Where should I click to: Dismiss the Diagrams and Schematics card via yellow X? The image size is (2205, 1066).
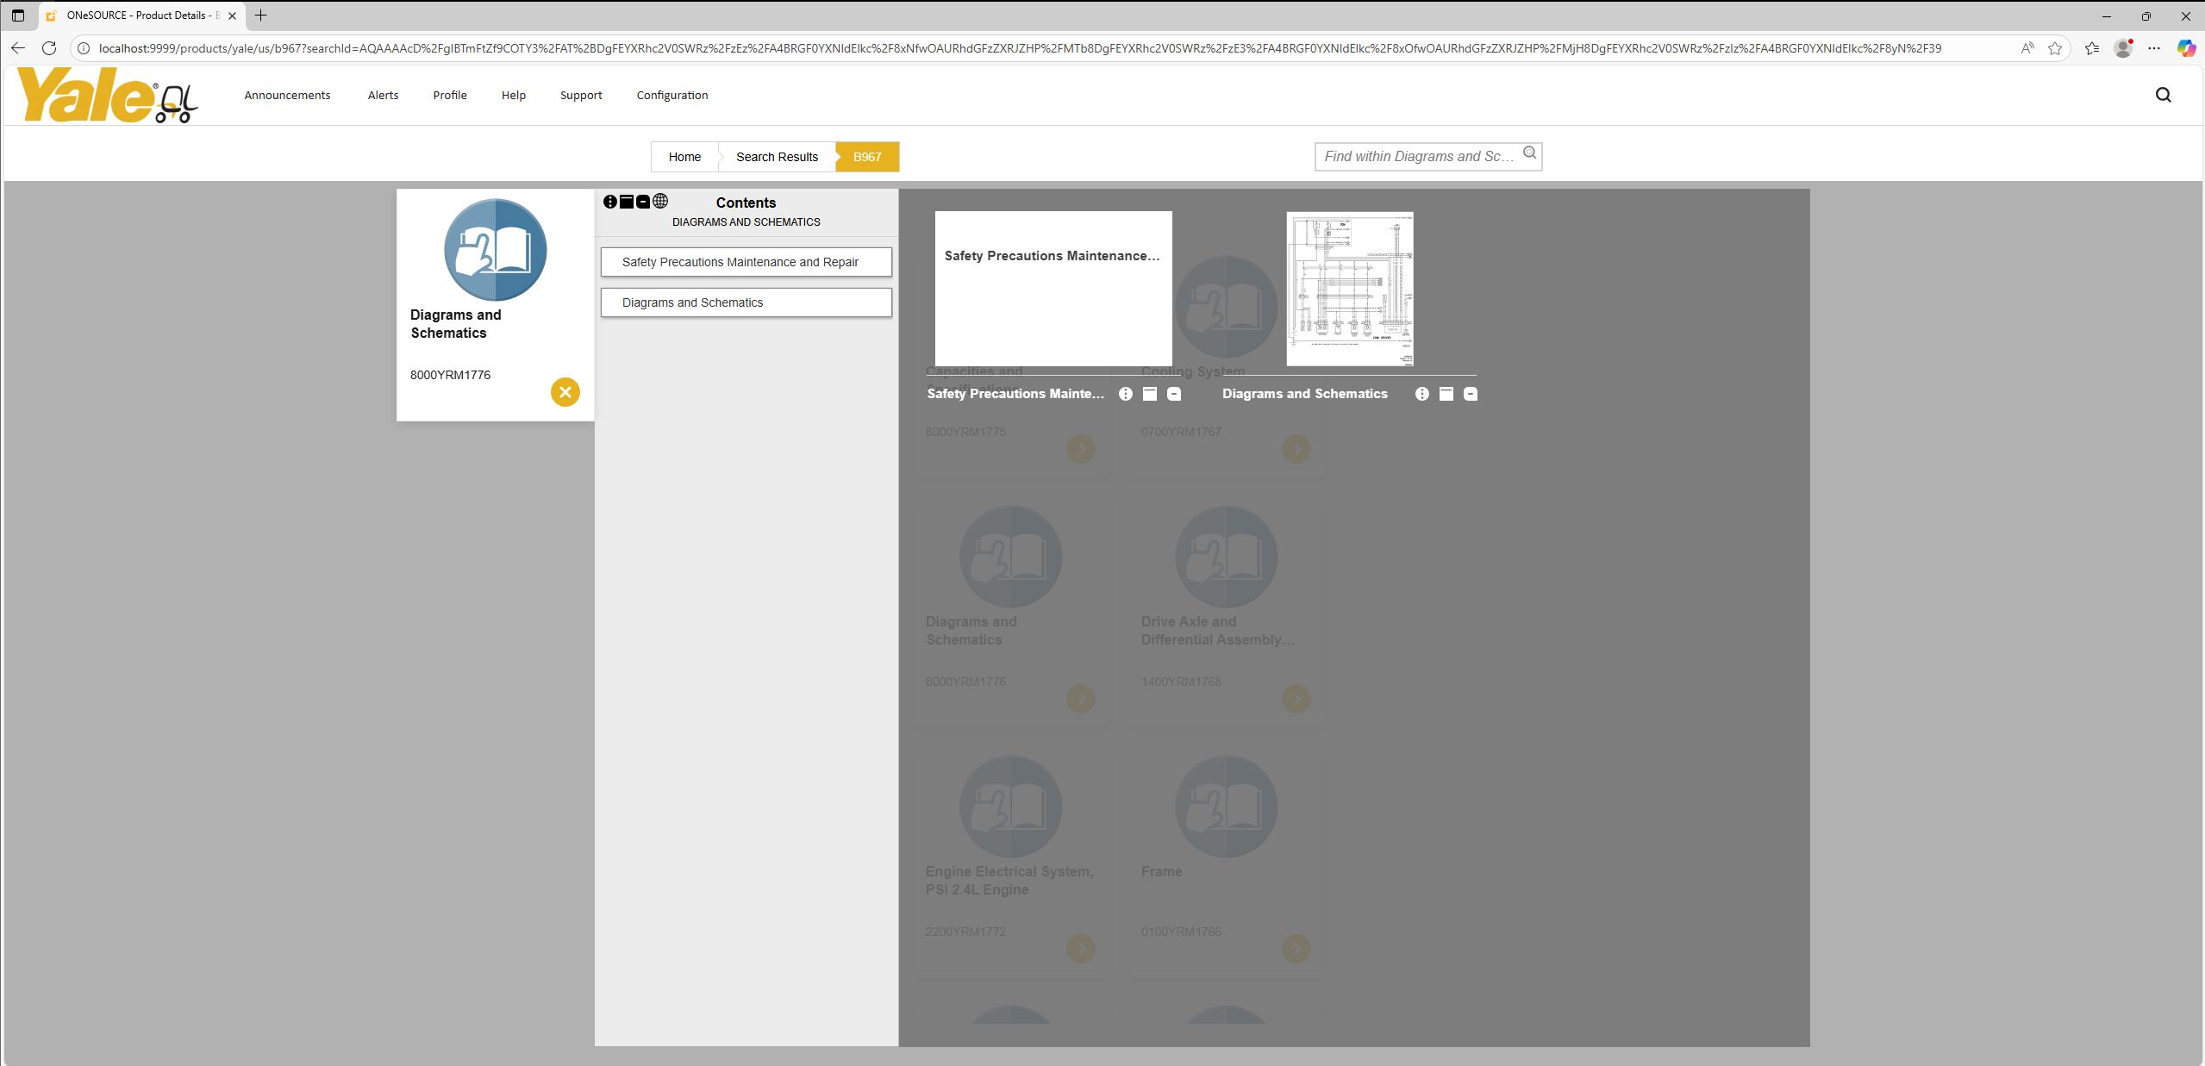coord(565,392)
